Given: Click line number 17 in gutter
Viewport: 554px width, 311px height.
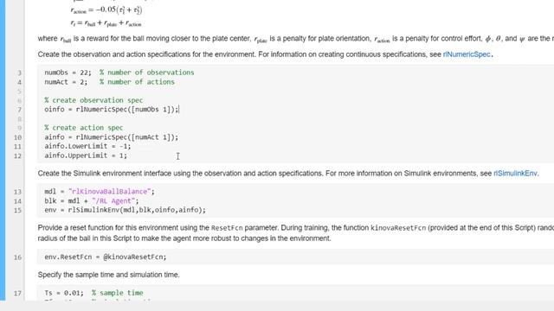Looking at the screenshot, I should [x=17, y=294].
